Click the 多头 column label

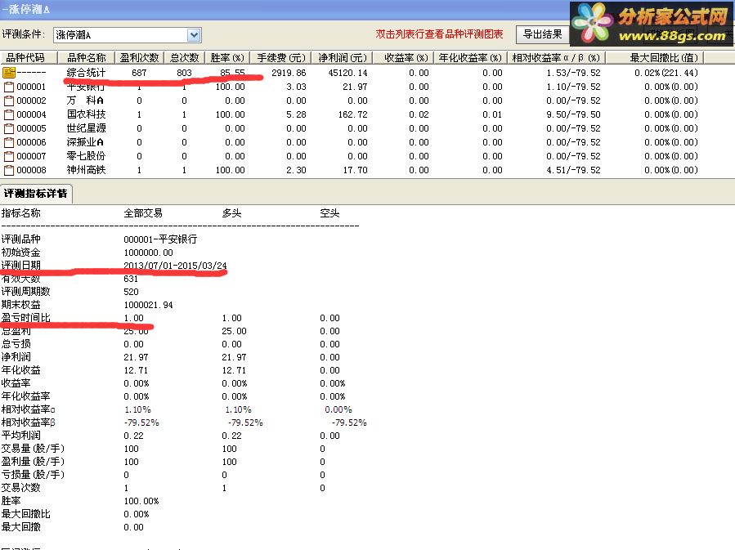click(x=231, y=213)
